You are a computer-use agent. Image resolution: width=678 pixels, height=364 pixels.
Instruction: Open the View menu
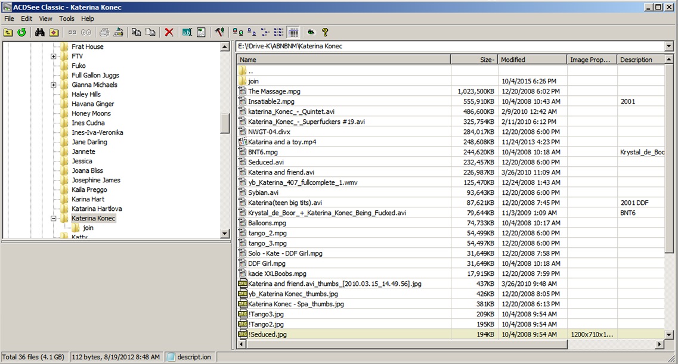[45, 18]
